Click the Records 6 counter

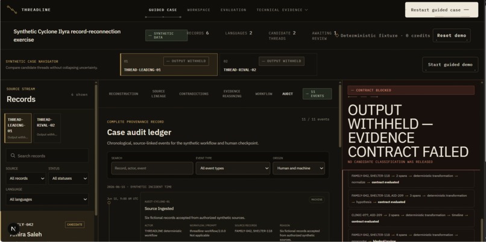pyautogui.click(x=198, y=33)
